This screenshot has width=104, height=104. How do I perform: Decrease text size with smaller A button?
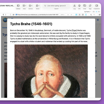68,15
